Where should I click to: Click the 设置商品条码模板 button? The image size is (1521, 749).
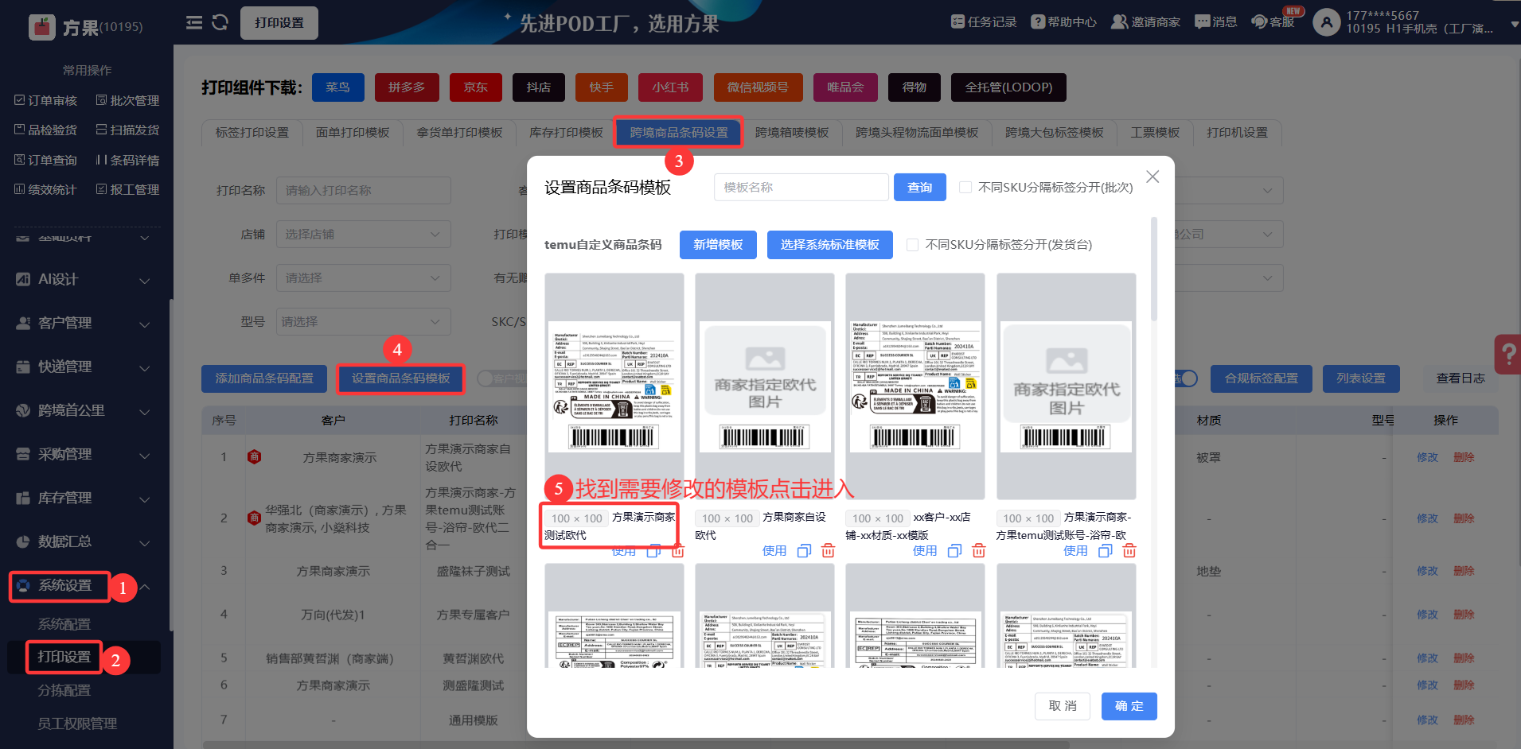[401, 378]
